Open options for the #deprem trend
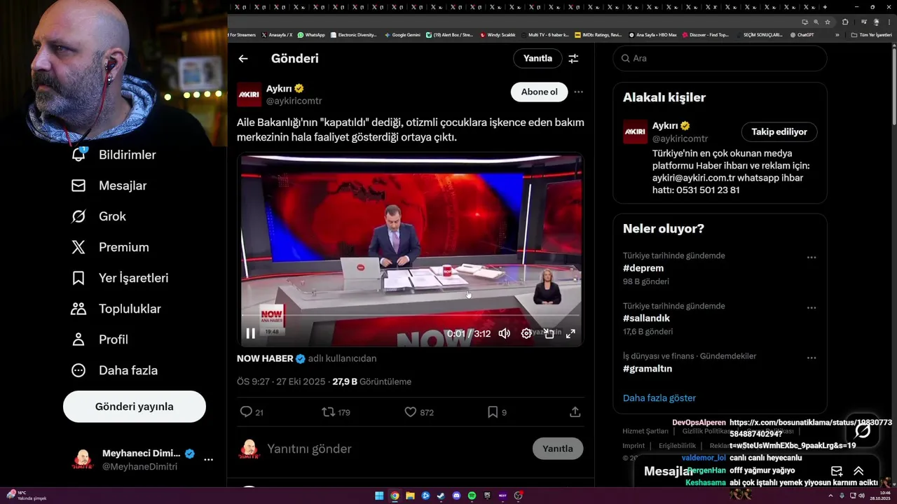 pos(812,258)
